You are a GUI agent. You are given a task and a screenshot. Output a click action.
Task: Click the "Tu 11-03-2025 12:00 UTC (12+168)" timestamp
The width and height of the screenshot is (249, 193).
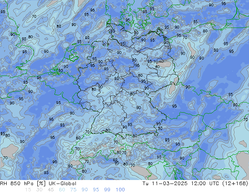(195, 184)
